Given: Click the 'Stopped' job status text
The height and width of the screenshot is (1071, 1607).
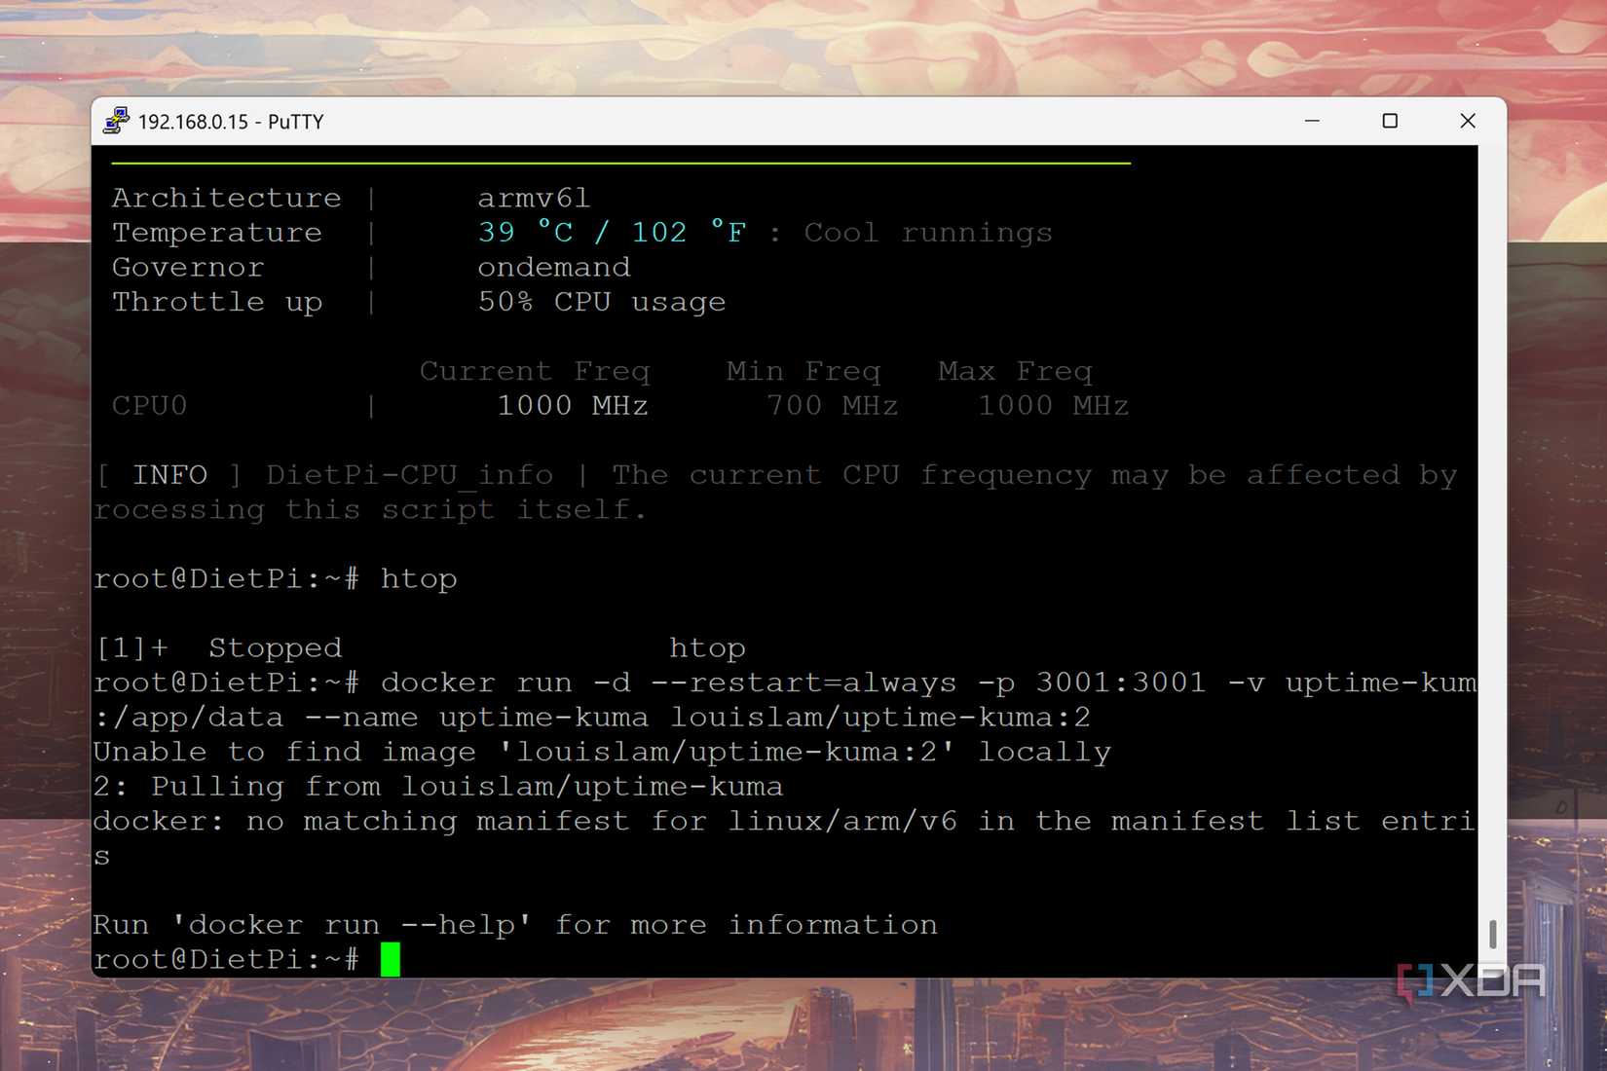Looking at the screenshot, I should tap(275, 647).
